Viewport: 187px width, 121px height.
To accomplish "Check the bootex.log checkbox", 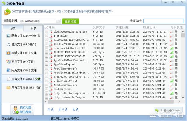I will click(46, 35).
